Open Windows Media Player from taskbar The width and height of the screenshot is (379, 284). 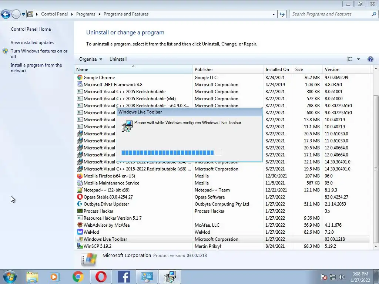click(x=55, y=277)
